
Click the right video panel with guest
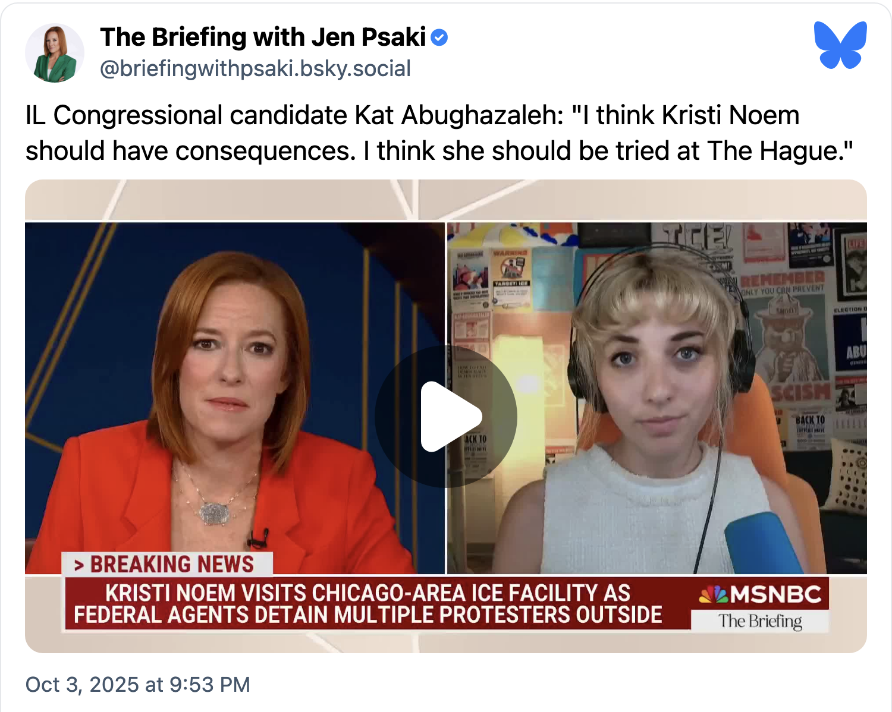[x=657, y=398]
